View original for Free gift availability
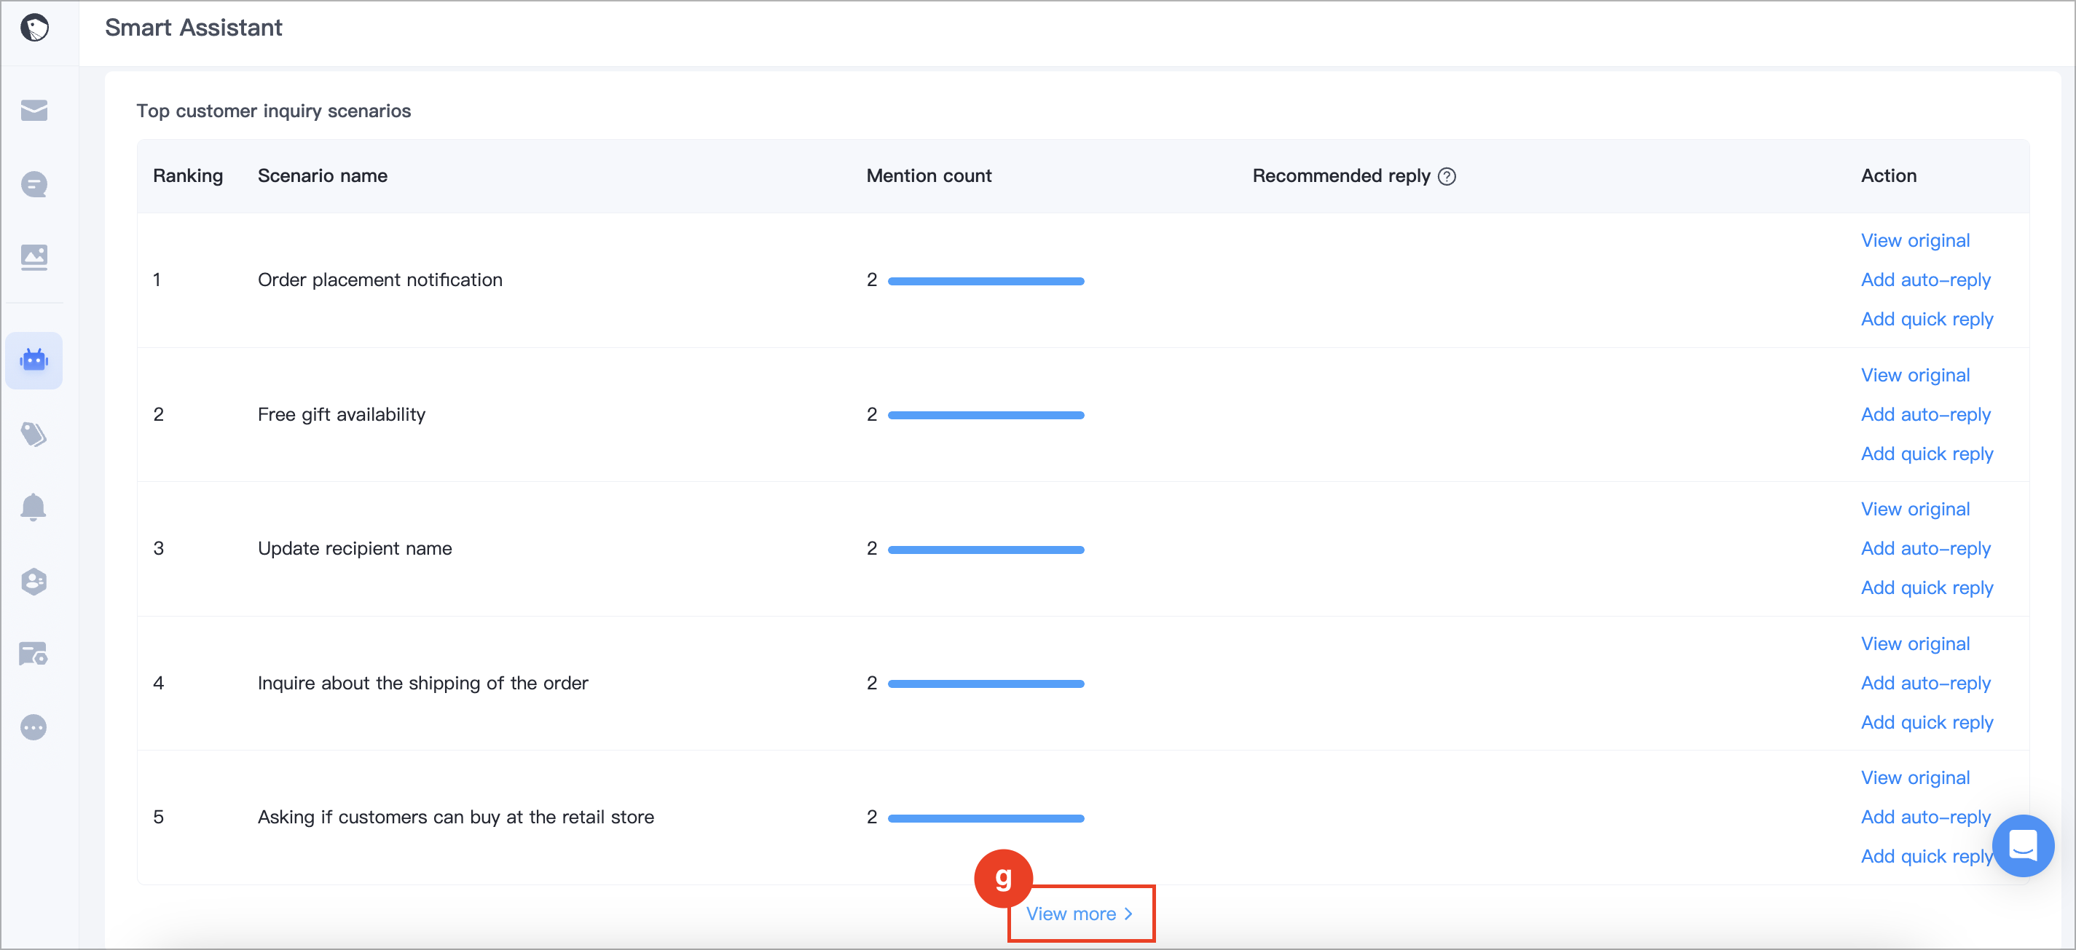Screen dimensions: 2076x950 coord(1915,375)
